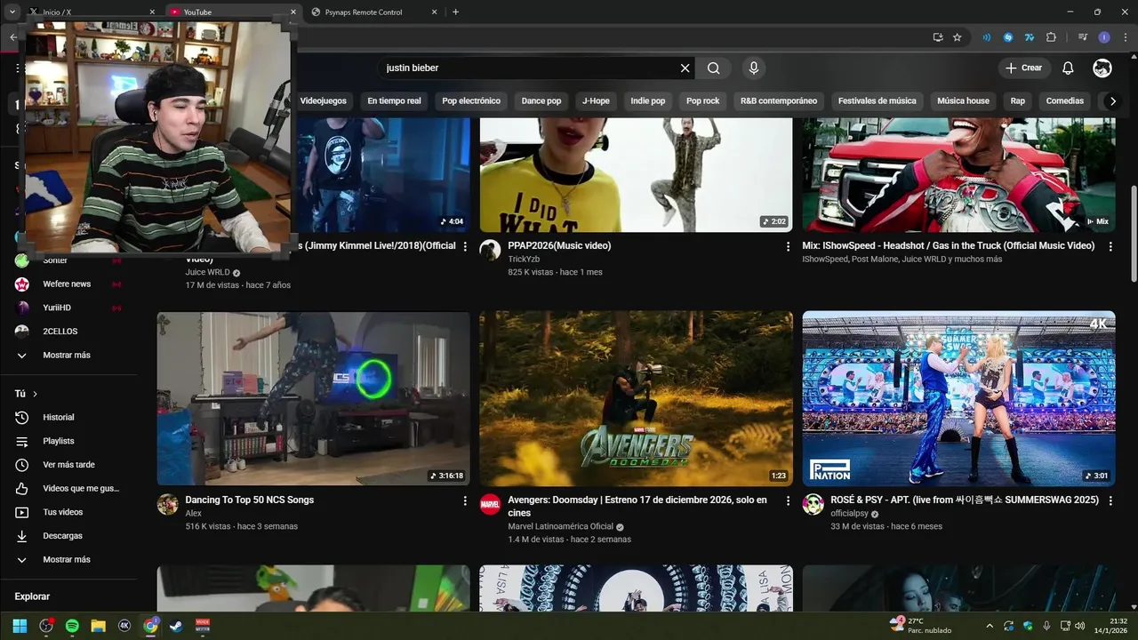Expand Mostrar más under the Tú section
Image resolution: width=1138 pixels, height=640 pixels.
coord(68,560)
